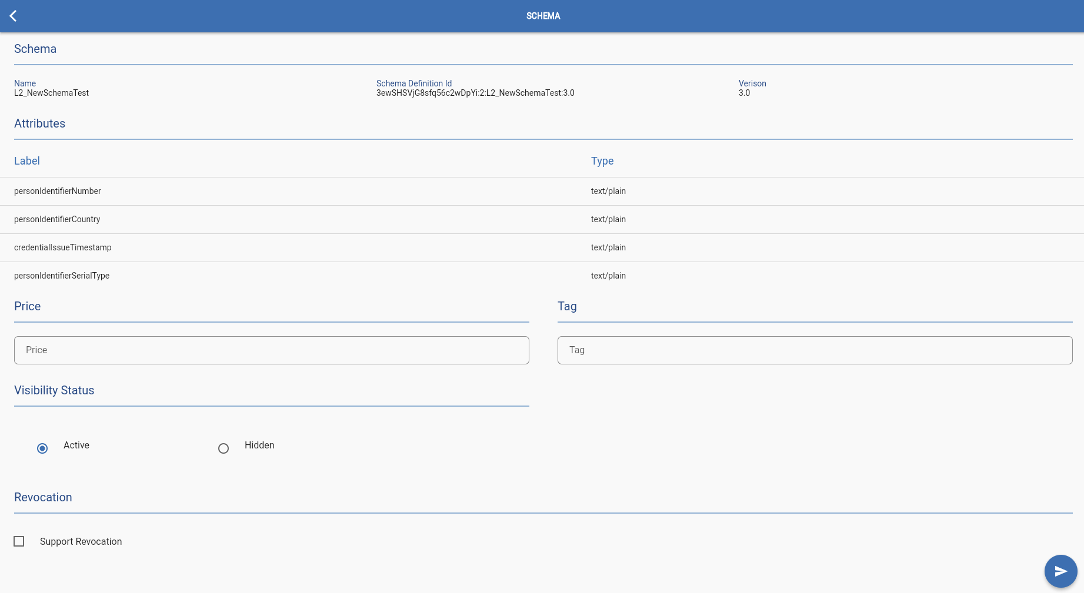Click into the Tag input field

point(815,350)
